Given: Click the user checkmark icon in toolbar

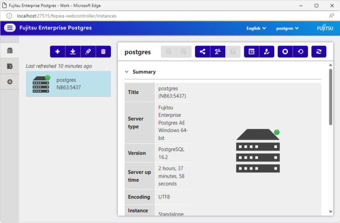Looking at the screenshot, I should (x=266, y=52).
